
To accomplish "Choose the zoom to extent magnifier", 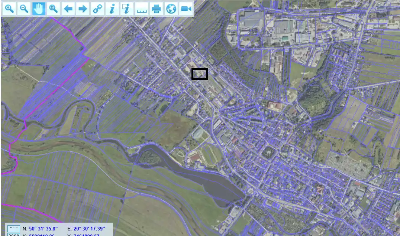I will pyautogui.click(x=54, y=9).
